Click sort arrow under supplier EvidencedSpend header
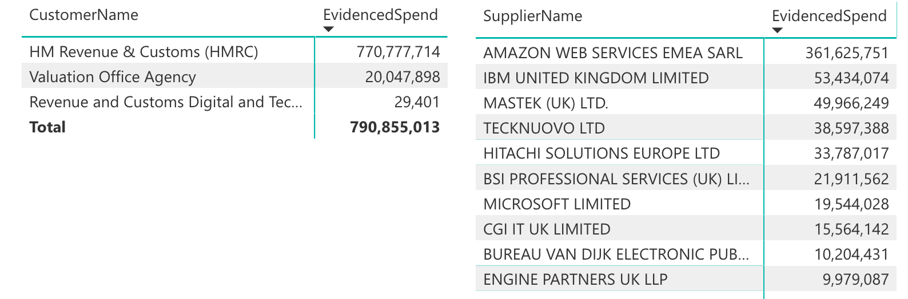Image resolution: width=908 pixels, height=299 pixels. pyautogui.click(x=777, y=30)
